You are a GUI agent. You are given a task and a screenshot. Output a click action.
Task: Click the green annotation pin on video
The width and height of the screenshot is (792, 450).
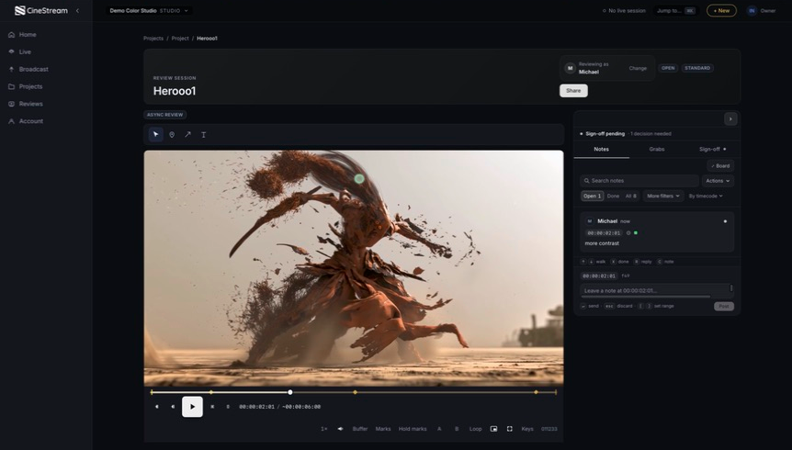tap(359, 179)
